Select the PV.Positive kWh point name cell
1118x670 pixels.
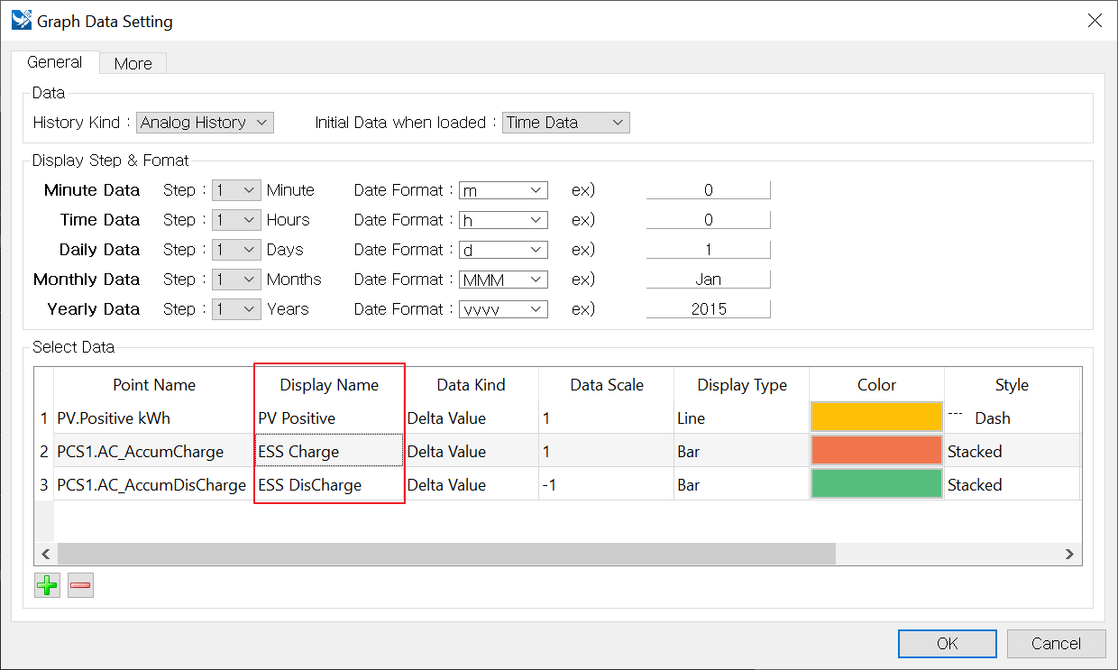(x=154, y=418)
